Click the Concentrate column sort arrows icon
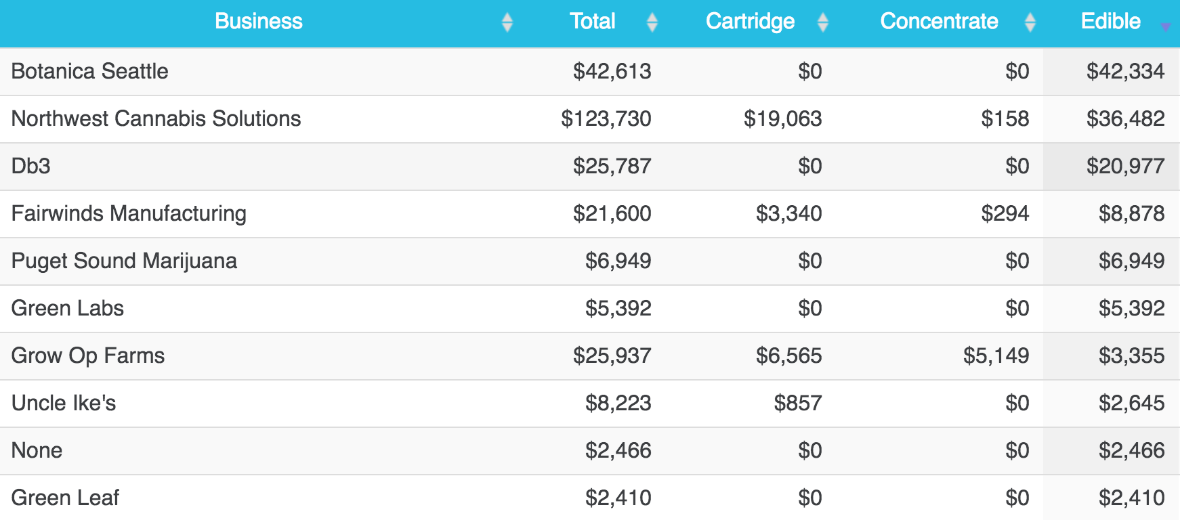Image resolution: width=1180 pixels, height=520 pixels. (x=1030, y=22)
